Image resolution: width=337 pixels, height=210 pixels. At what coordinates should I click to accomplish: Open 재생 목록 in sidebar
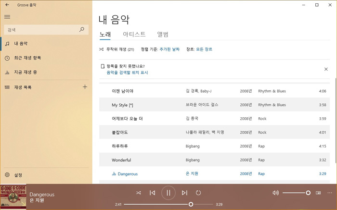[x=41, y=87]
